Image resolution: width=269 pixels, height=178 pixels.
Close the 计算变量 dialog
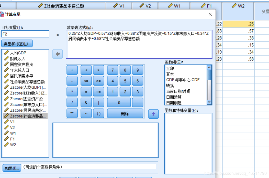point(210,14)
